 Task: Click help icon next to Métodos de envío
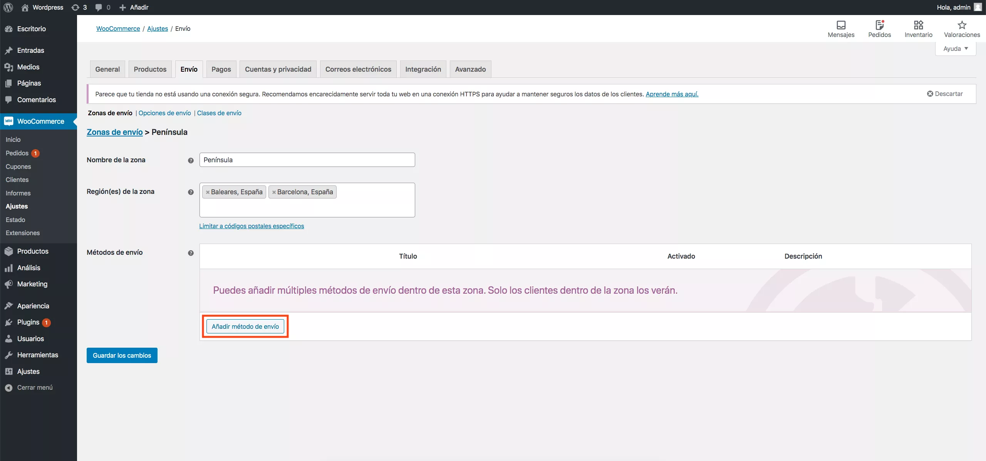[191, 253]
